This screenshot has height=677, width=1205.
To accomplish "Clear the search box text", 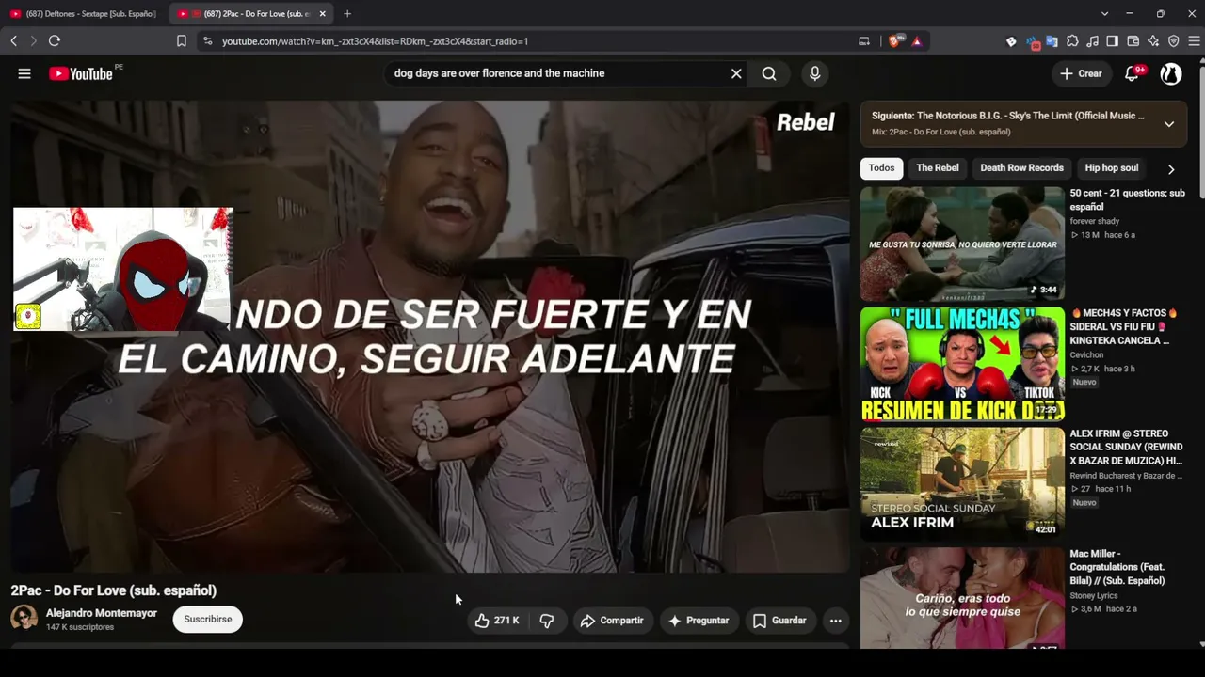I will 736,73.
